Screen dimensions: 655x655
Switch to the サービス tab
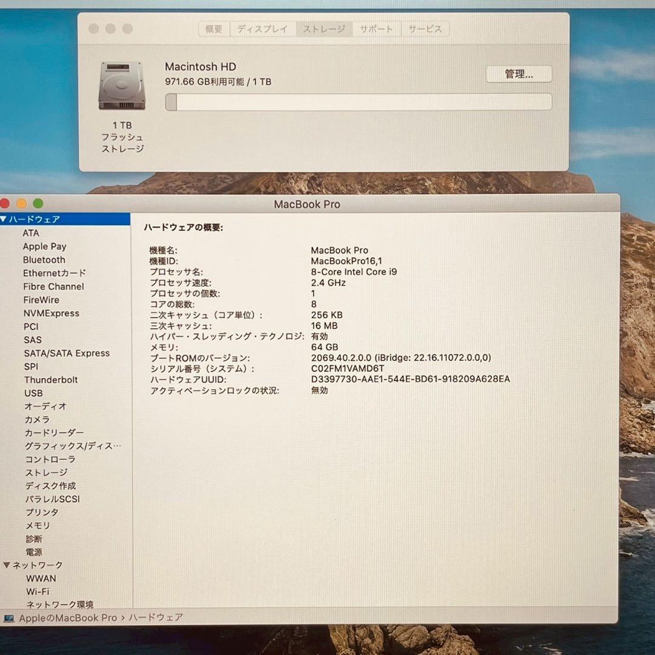[x=425, y=29]
